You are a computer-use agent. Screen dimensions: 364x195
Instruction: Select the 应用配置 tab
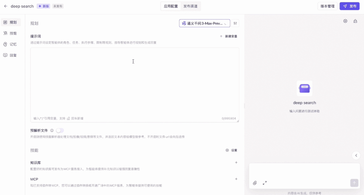pyautogui.click(x=171, y=6)
